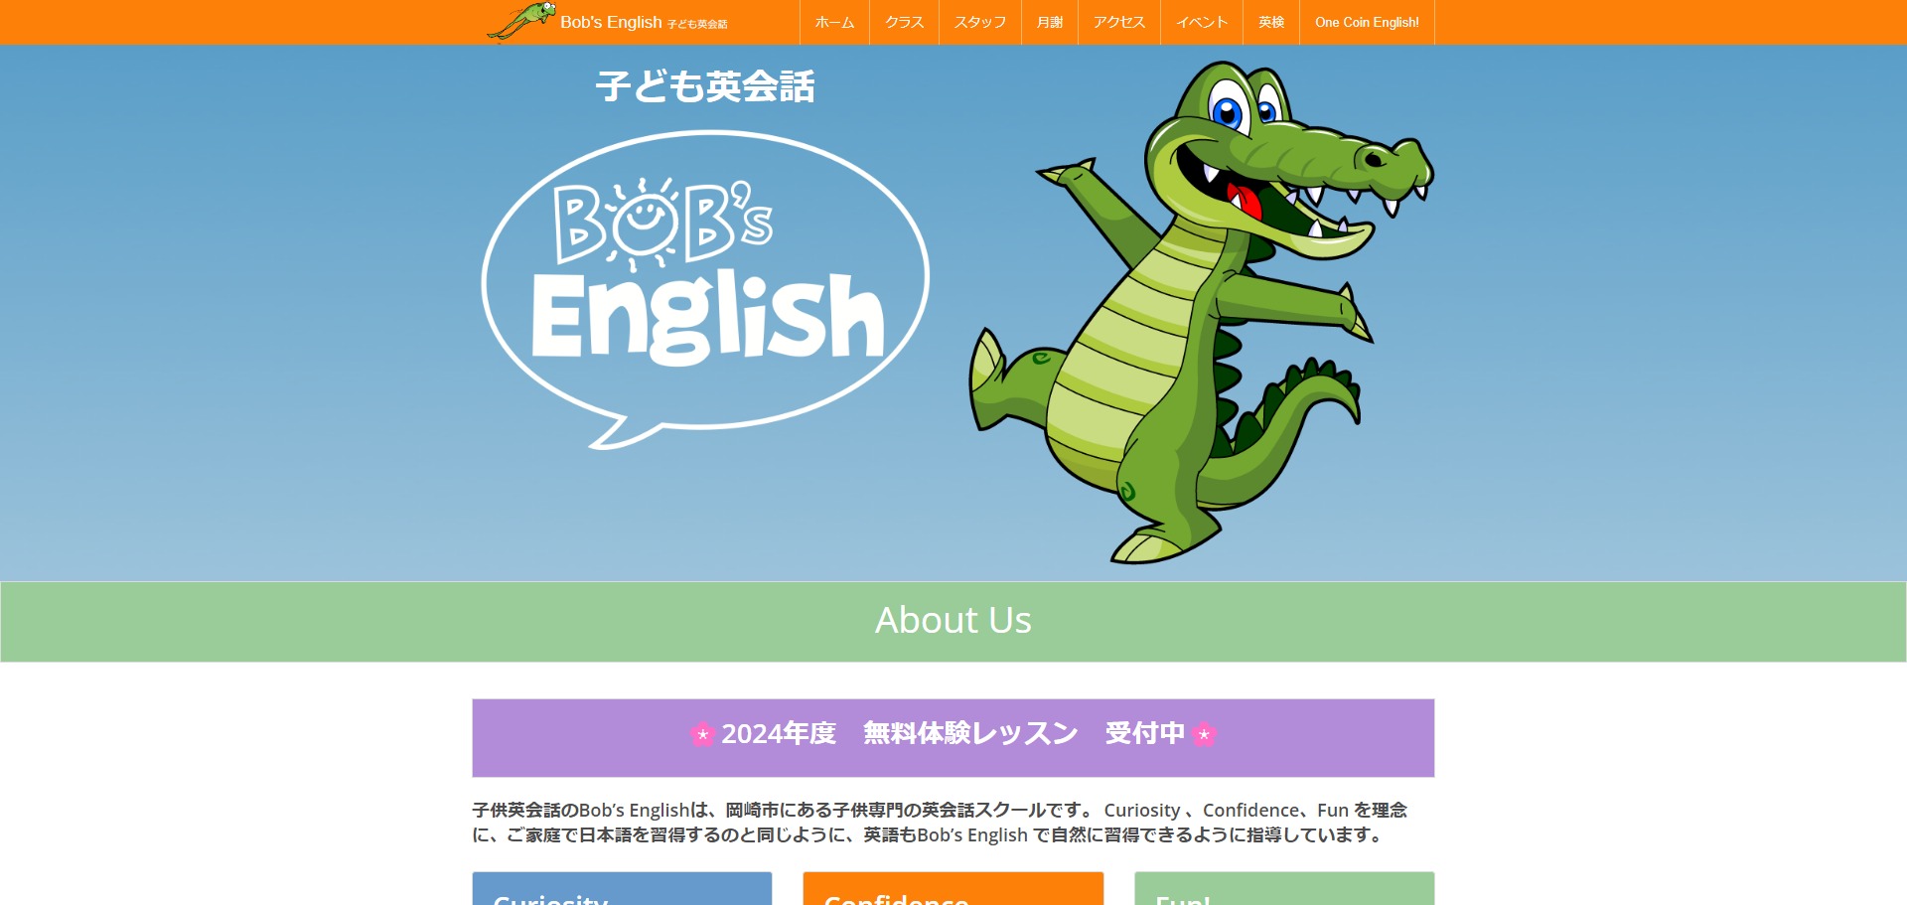Open the イベント page

tap(1201, 21)
